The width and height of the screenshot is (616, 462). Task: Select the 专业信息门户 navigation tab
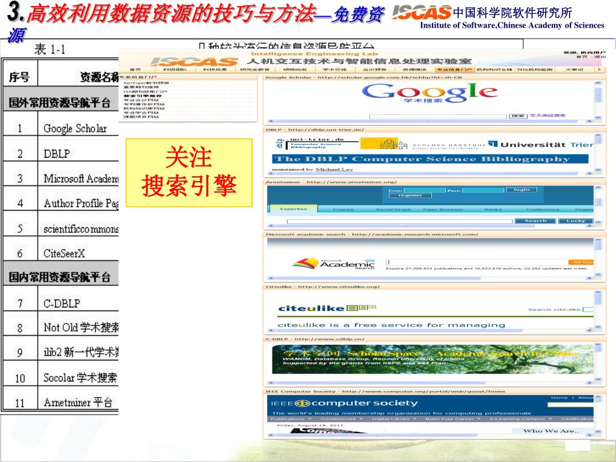pos(455,70)
